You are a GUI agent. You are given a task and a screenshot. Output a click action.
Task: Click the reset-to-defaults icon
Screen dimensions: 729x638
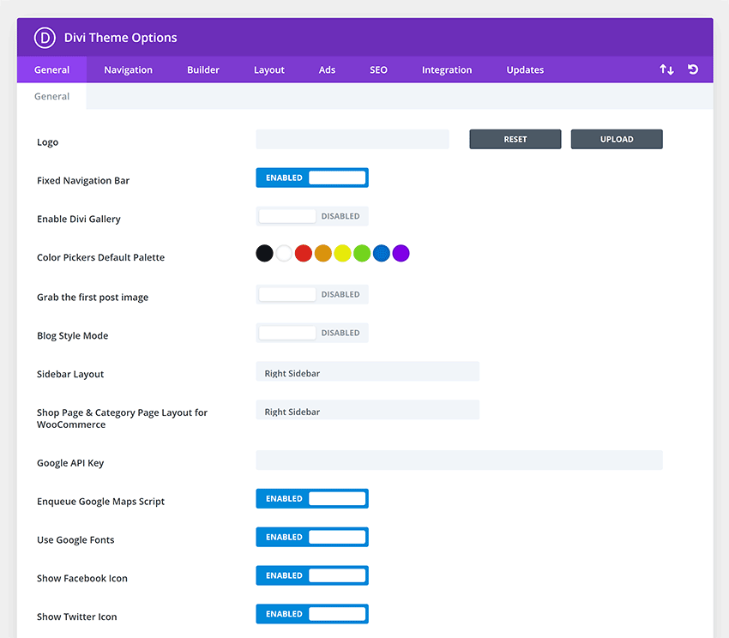tap(693, 69)
